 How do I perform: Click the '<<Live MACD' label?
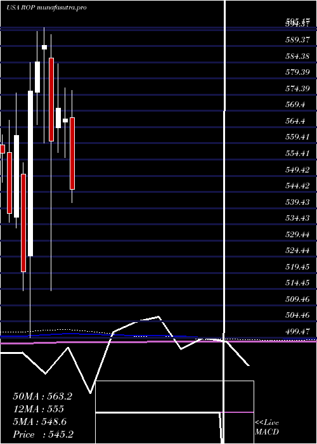(267, 428)
